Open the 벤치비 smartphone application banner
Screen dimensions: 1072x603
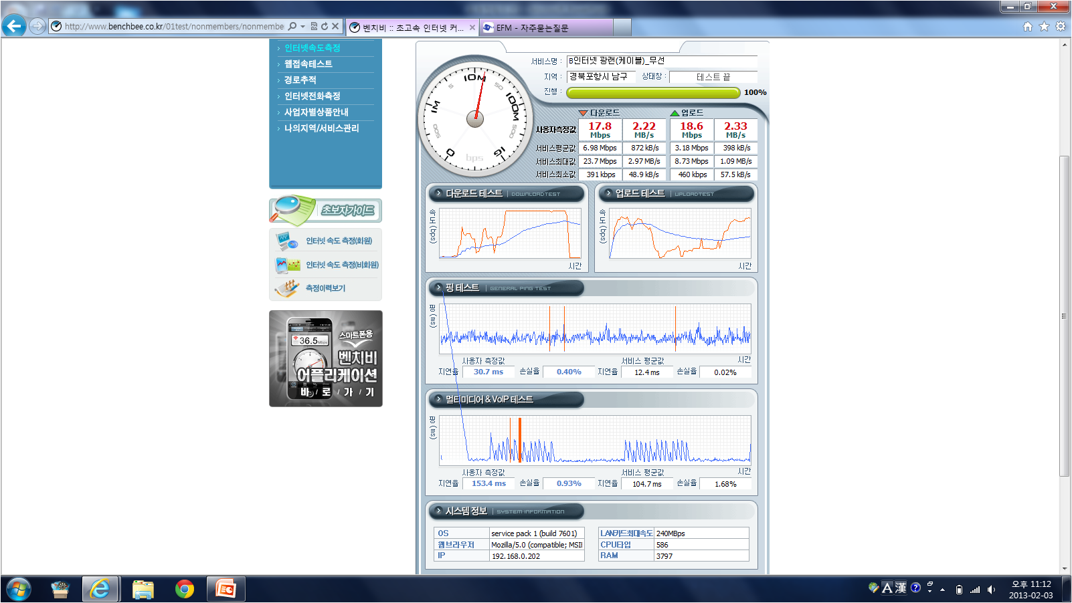tap(326, 358)
